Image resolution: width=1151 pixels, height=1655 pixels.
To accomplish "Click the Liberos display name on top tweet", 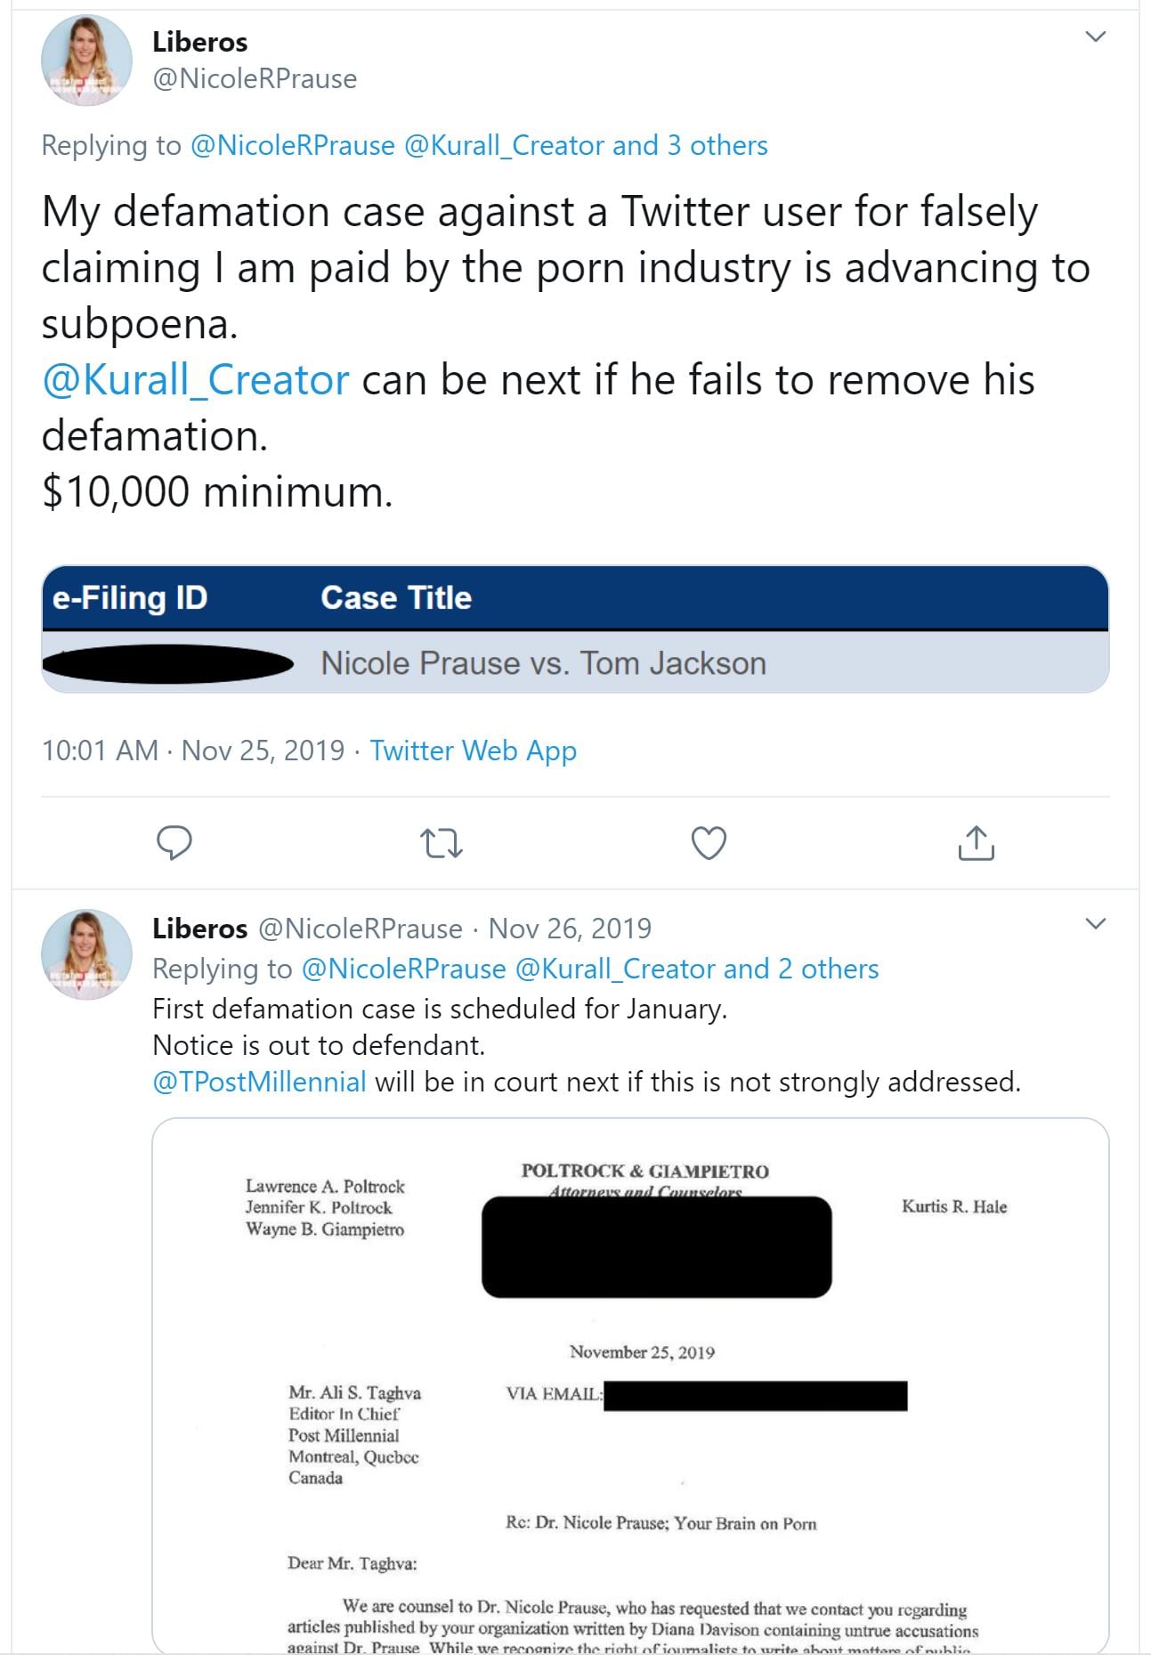I will coord(200,42).
